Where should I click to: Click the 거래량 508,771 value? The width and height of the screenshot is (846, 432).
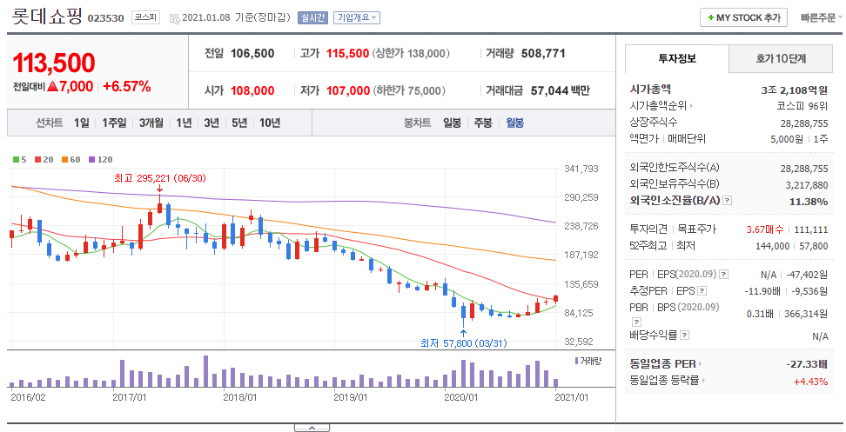point(543,53)
